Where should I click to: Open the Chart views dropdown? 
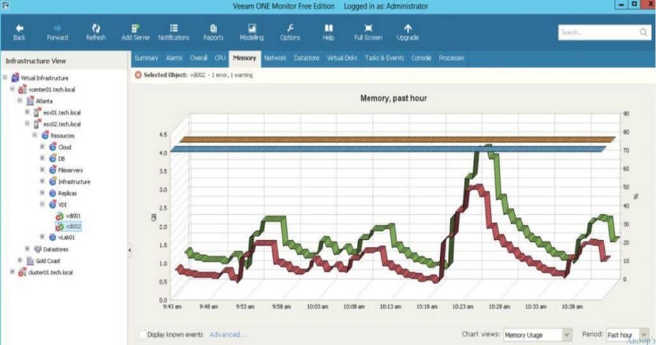pos(566,335)
